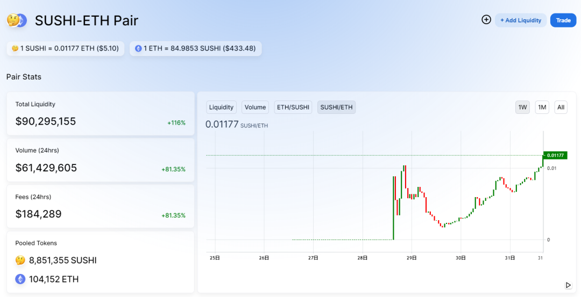Click the SUSHI-ETH pair logo in the header

pyautogui.click(x=17, y=20)
